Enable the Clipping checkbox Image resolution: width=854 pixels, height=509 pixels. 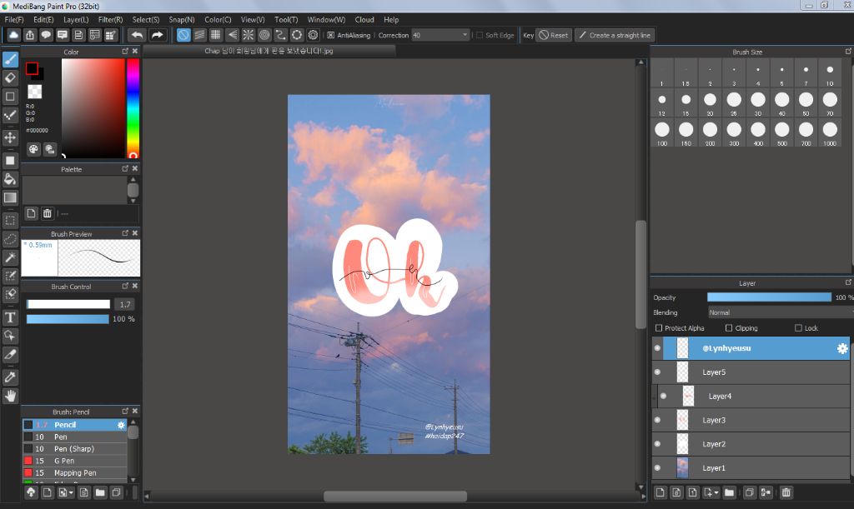pos(729,328)
